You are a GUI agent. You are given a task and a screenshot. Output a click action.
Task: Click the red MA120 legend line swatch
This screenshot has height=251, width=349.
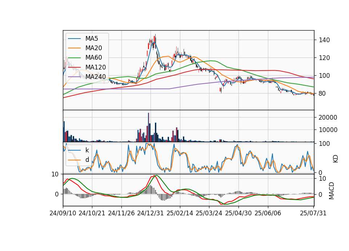point(74,67)
